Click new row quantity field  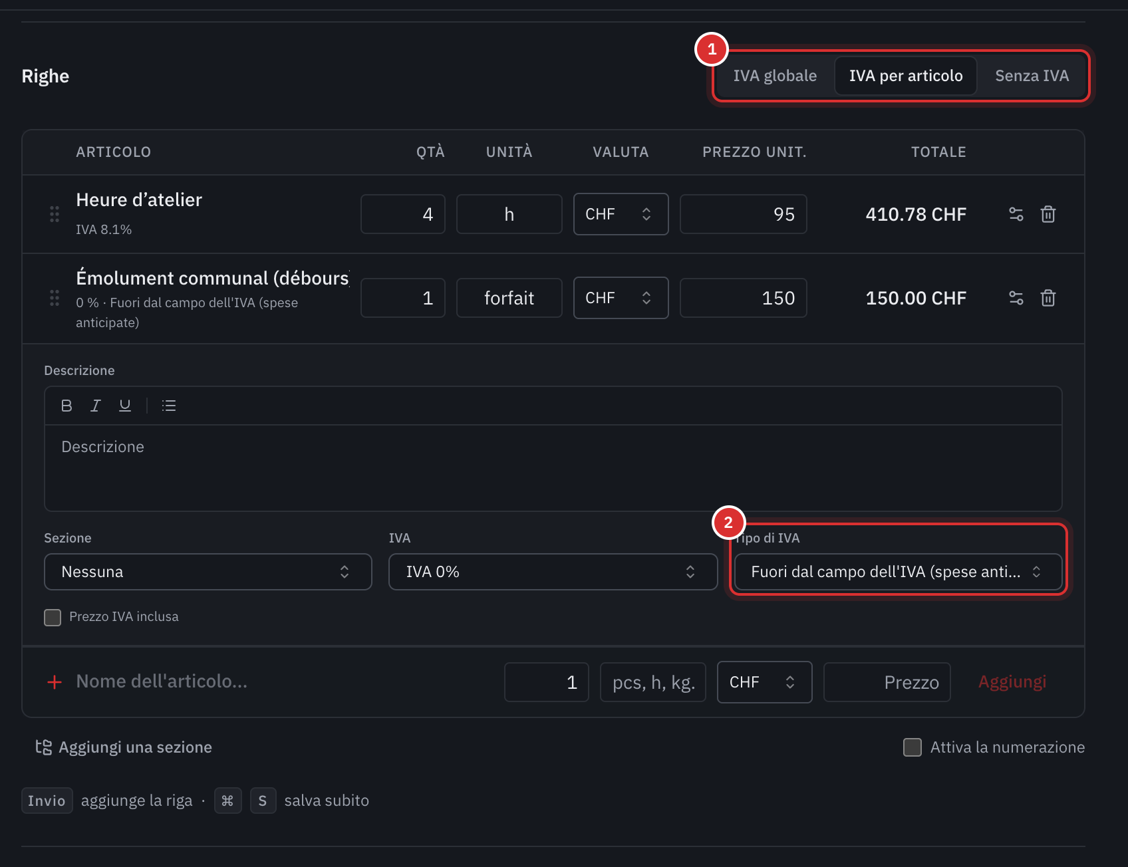click(547, 682)
